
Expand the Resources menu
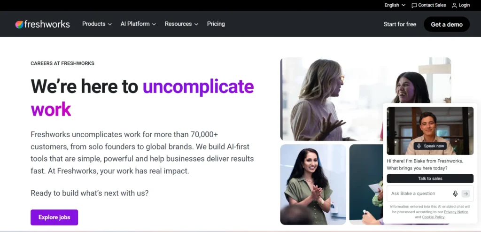point(182,24)
